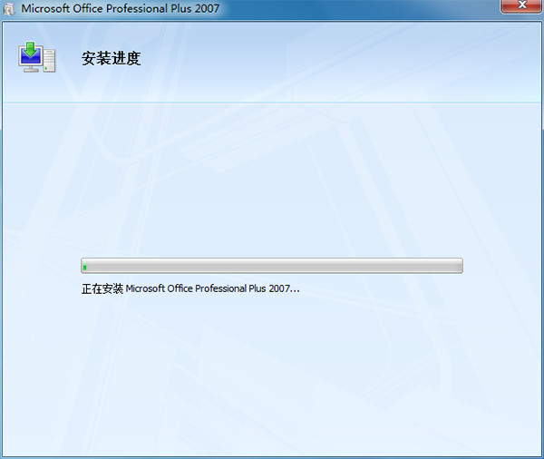Click the Office setup icon in title bar

(x=9, y=9)
